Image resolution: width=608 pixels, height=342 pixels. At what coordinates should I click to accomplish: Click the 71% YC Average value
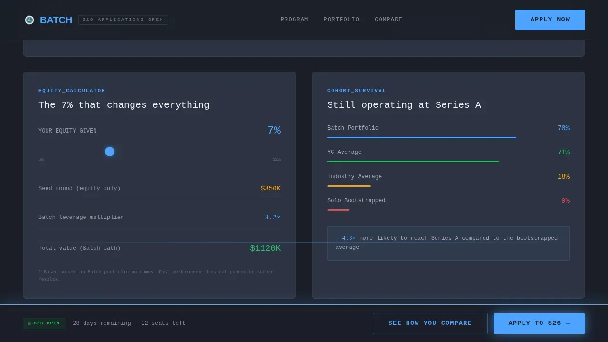click(563, 152)
